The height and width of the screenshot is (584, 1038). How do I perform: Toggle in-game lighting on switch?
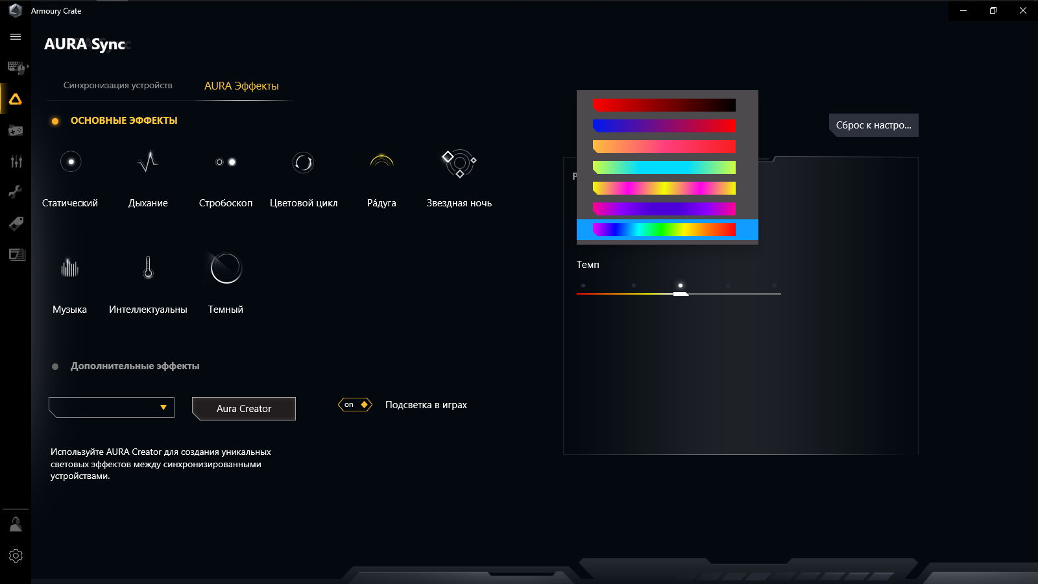coord(355,404)
